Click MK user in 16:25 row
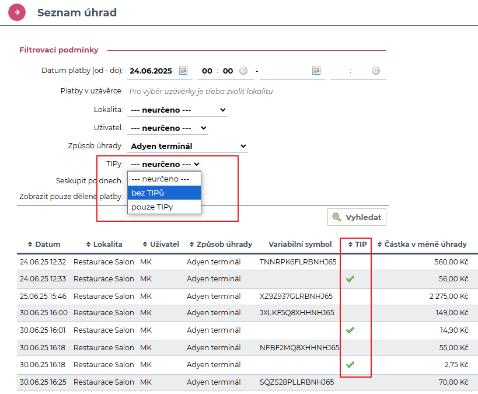Screen dimensions: 478x394 click(x=146, y=382)
